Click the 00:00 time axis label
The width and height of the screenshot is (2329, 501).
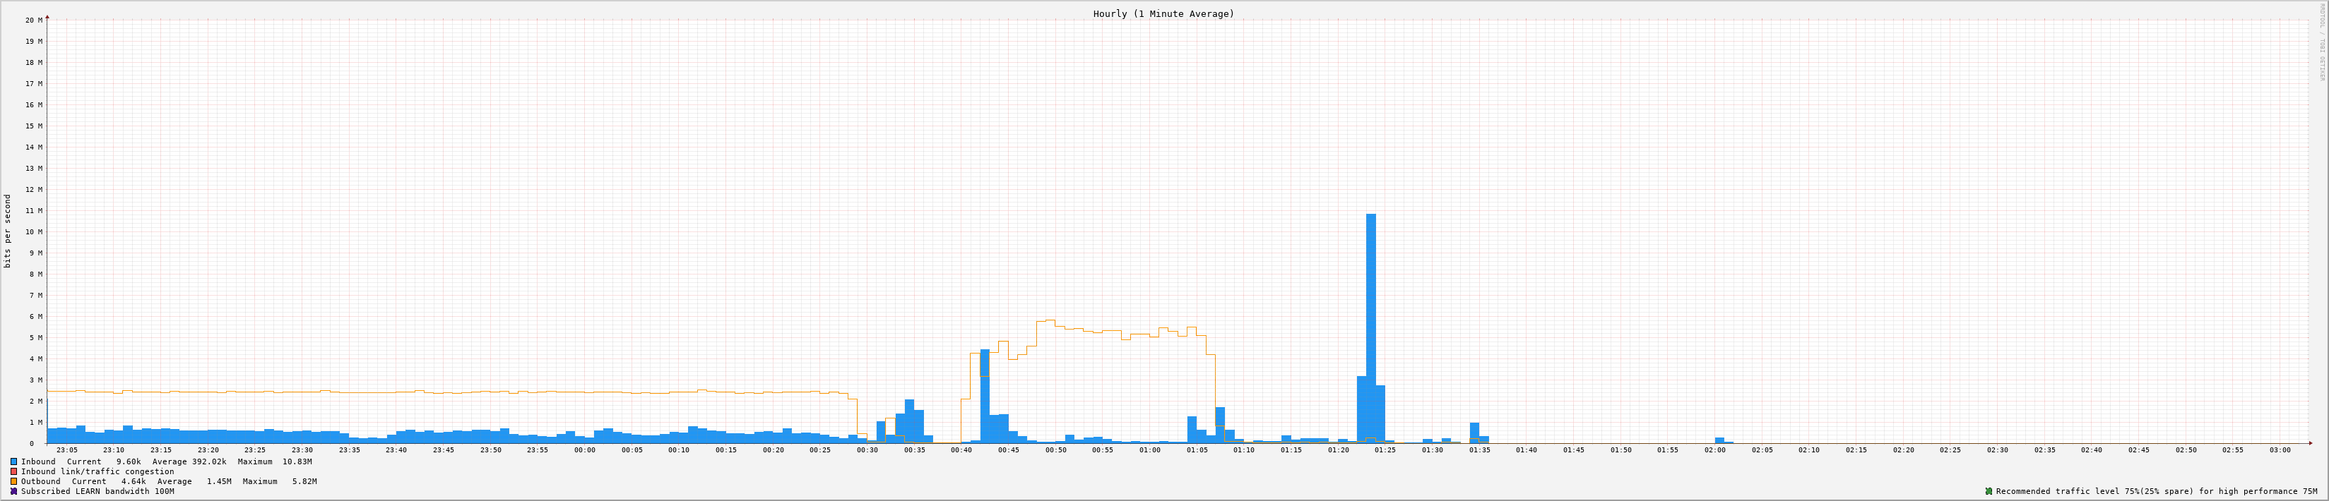[584, 449]
